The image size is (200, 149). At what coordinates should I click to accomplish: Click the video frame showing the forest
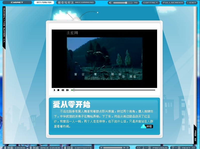point(105,59)
